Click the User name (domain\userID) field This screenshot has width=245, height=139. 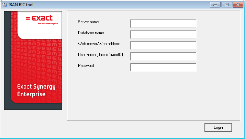(163, 56)
